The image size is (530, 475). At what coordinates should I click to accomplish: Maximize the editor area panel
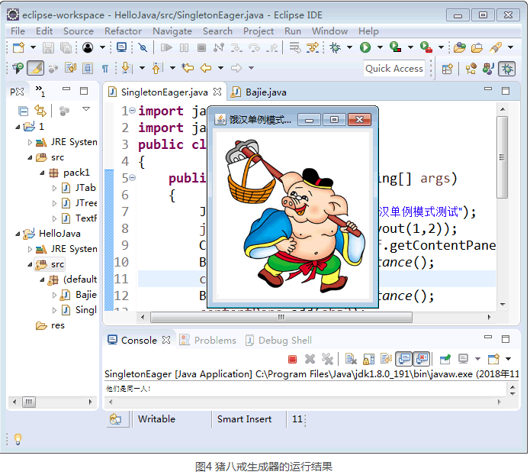click(x=506, y=91)
